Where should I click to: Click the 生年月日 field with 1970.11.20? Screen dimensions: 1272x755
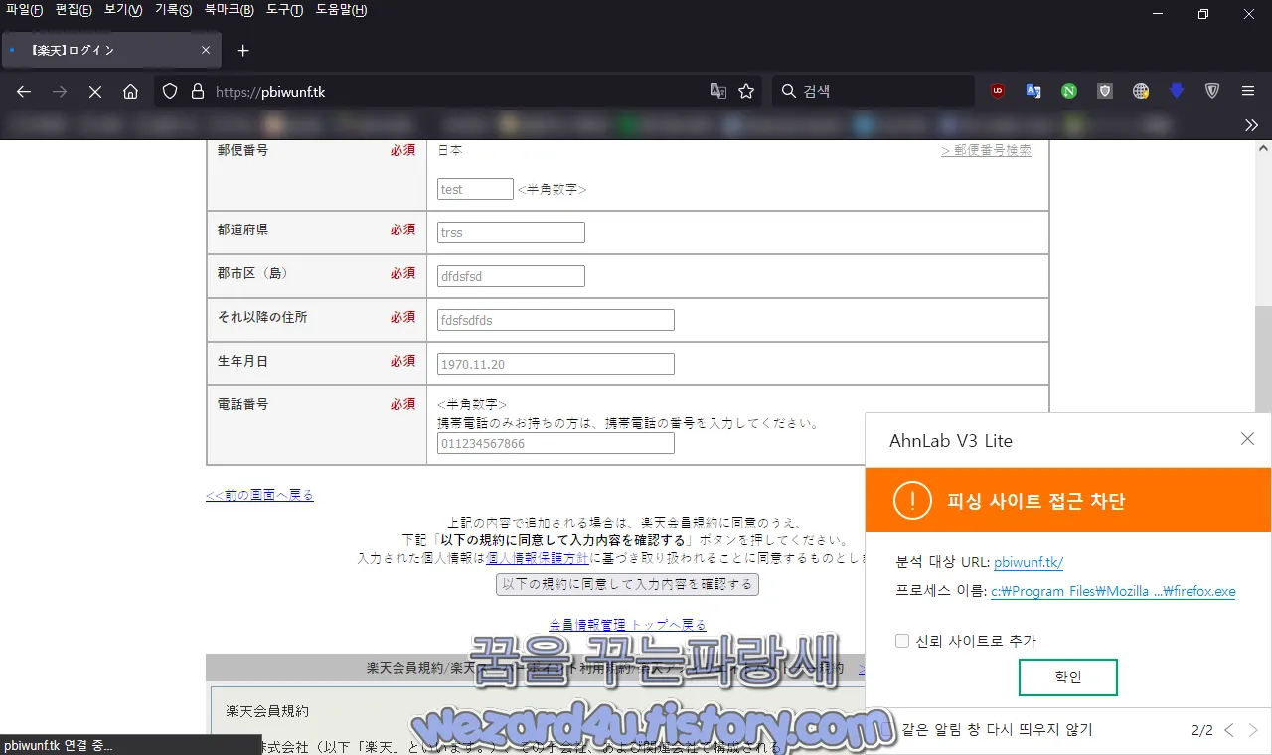pos(556,364)
